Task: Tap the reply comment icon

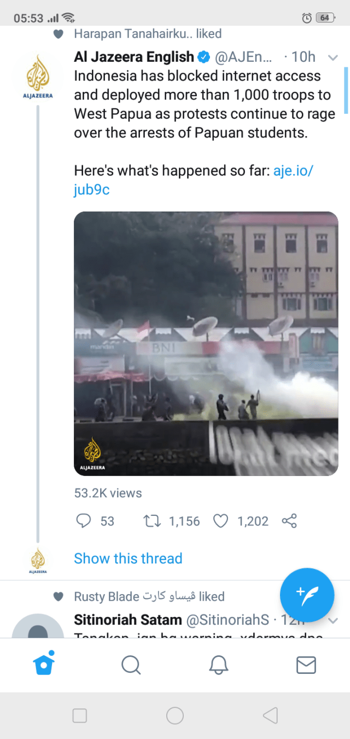Action: (x=83, y=521)
